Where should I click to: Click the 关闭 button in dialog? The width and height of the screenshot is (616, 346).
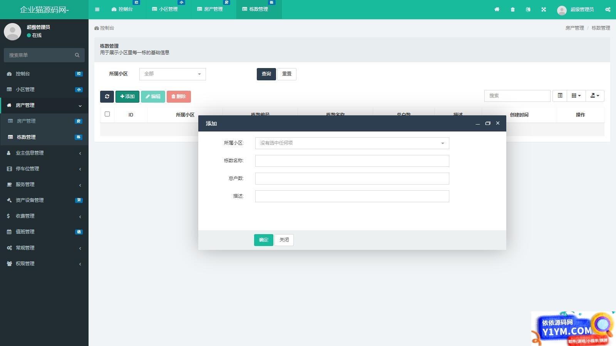click(284, 240)
